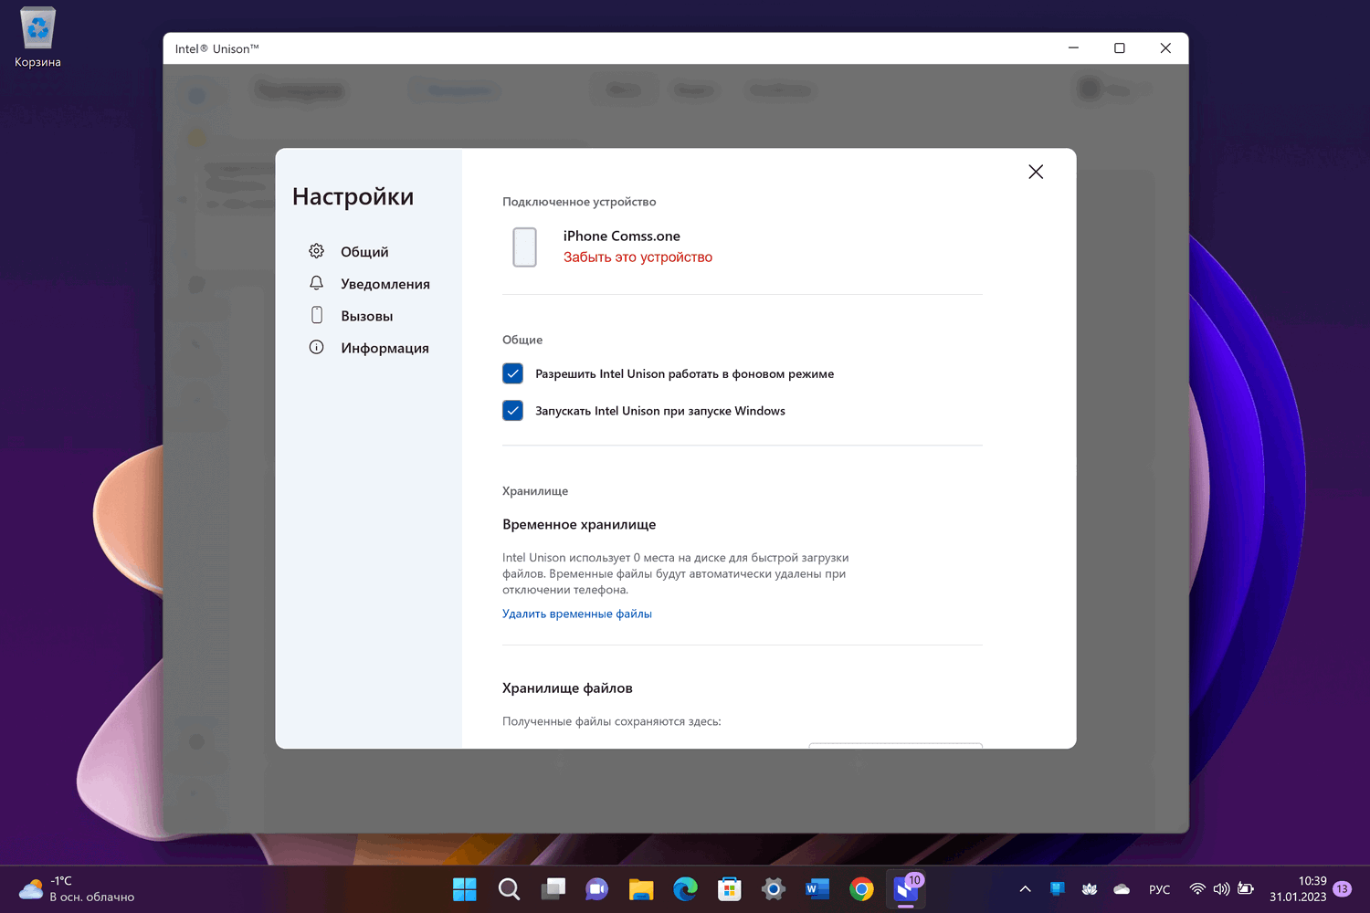The height and width of the screenshot is (913, 1370).
Task: Show hidden tray icons with the chevron
Action: click(x=1025, y=889)
